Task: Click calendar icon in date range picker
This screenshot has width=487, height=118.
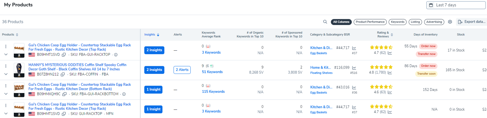Action: (x=431, y=5)
